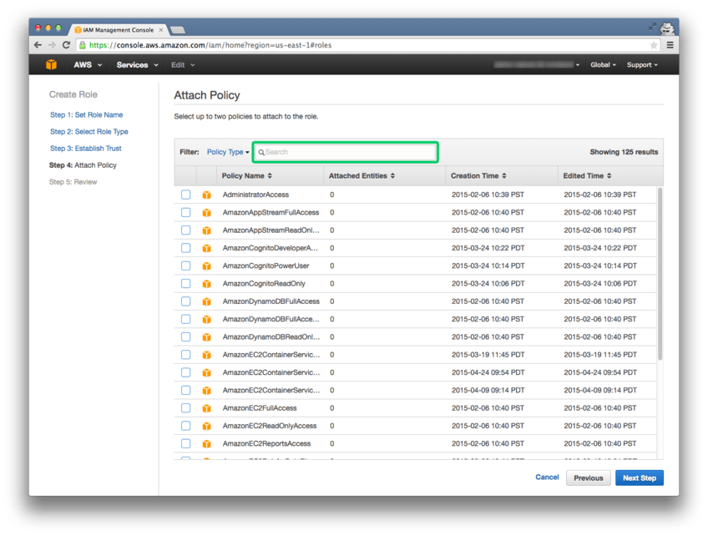Check the AmazonEC2ReportsAccess checkbox
The image size is (708, 536).
[185, 443]
